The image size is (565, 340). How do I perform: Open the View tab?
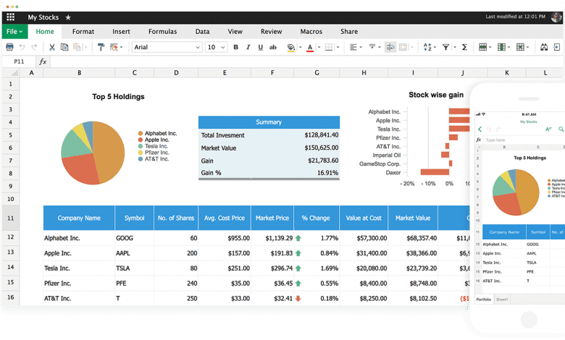[235, 32]
